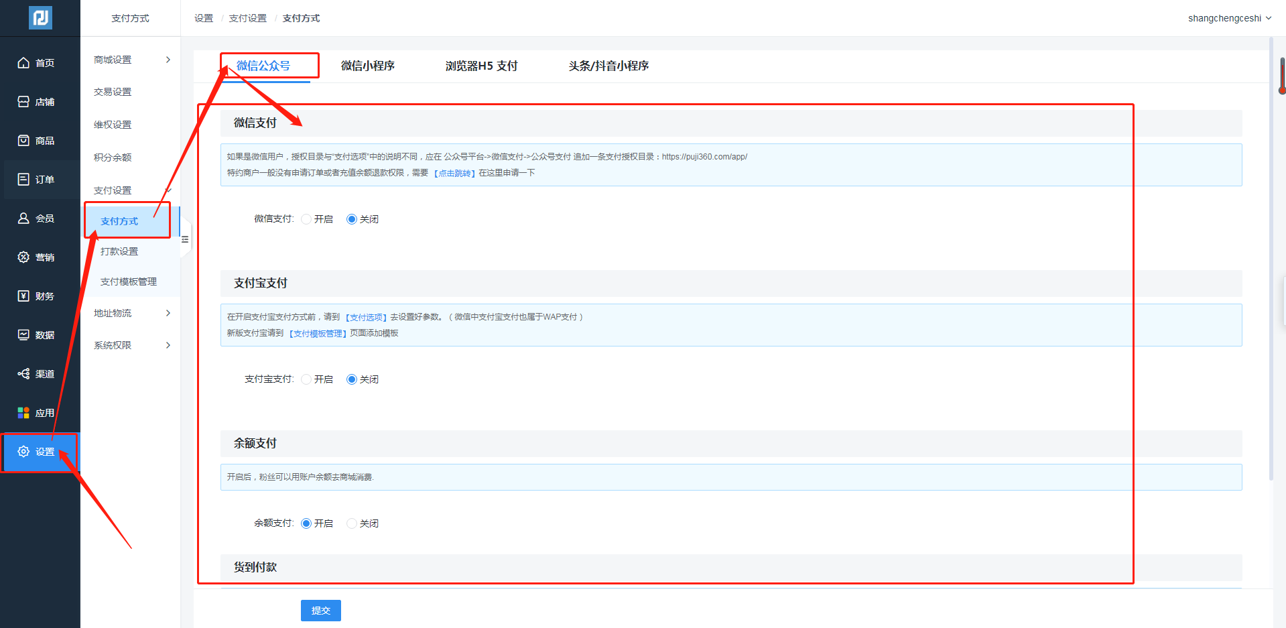This screenshot has height=628, width=1286.
Task: Collapse the submenu with the panel handle icon
Action: pyautogui.click(x=186, y=239)
